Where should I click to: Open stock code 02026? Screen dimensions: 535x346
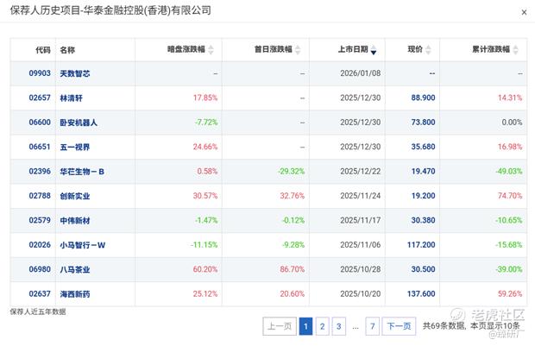click(40, 245)
